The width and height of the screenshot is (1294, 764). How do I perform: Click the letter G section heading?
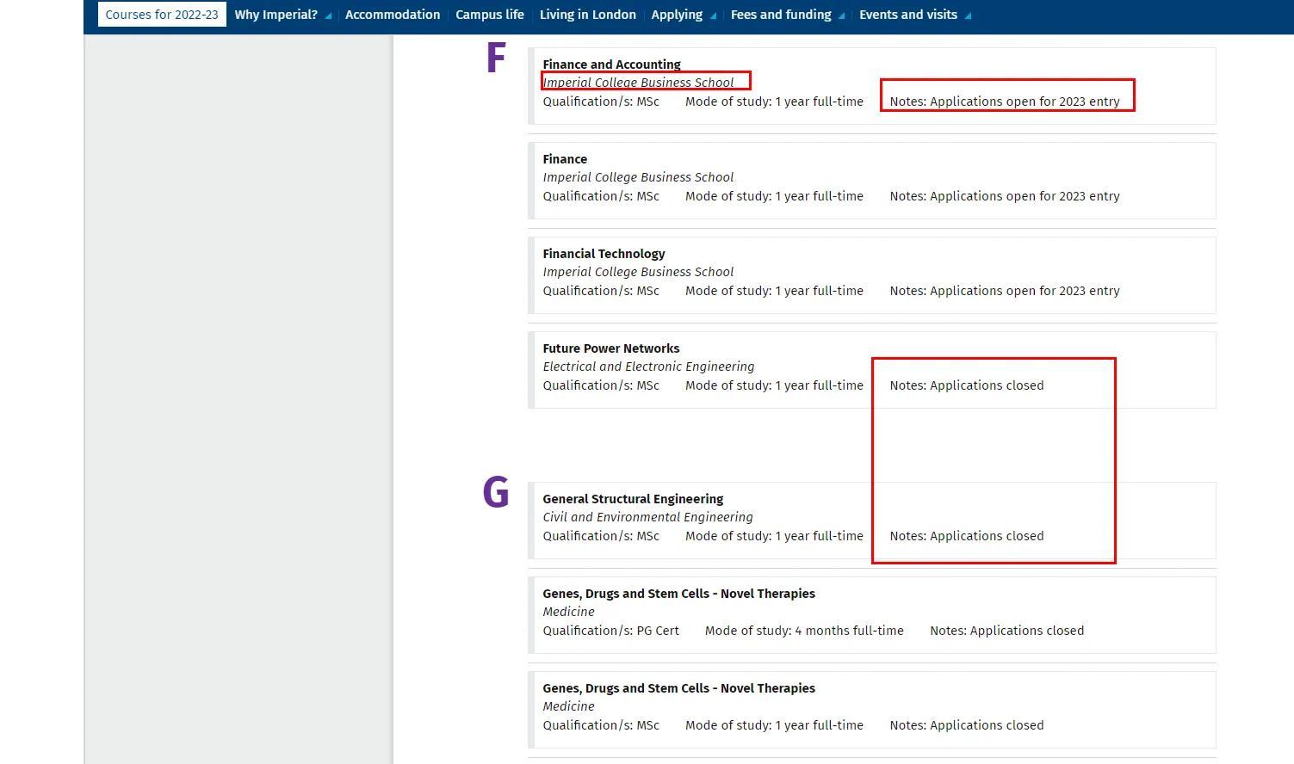(x=496, y=493)
